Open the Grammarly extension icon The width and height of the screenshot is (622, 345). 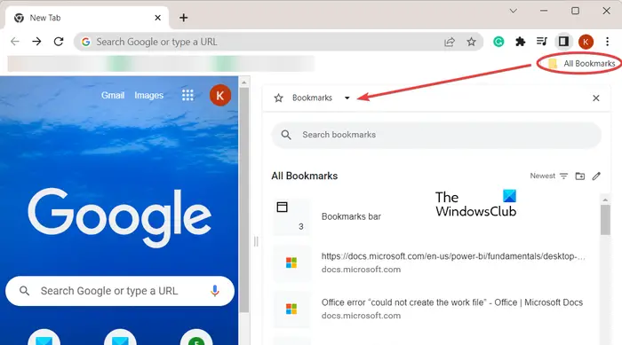click(498, 42)
